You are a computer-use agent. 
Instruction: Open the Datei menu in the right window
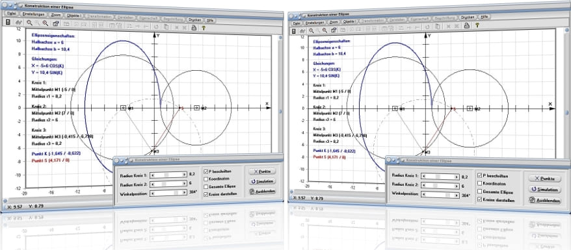coord(297,23)
